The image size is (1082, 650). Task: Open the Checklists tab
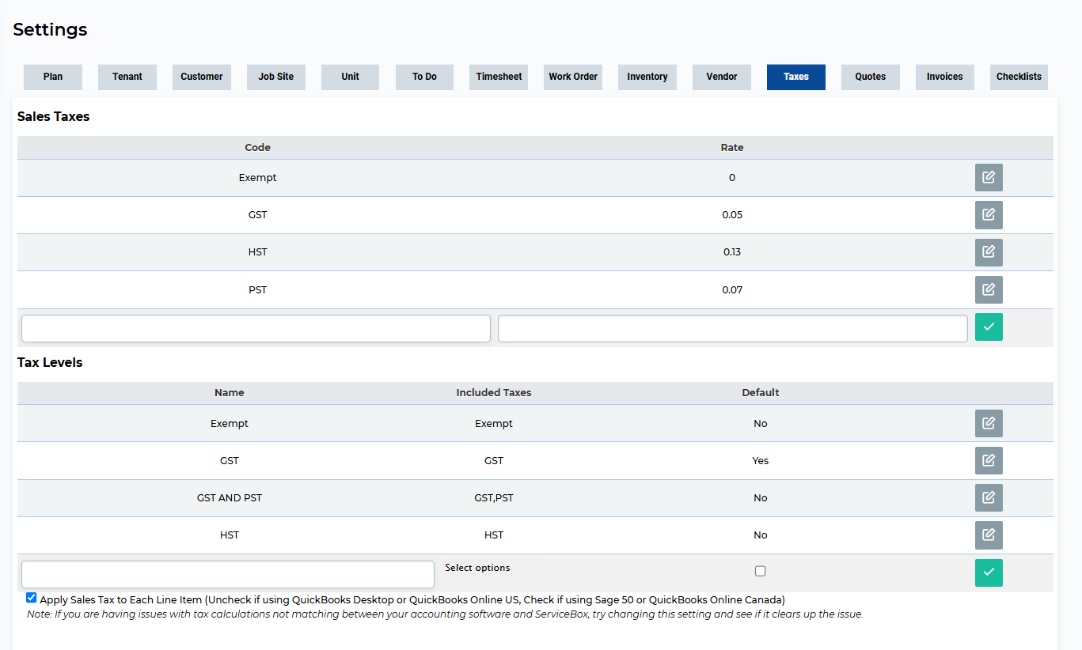[x=1019, y=77]
